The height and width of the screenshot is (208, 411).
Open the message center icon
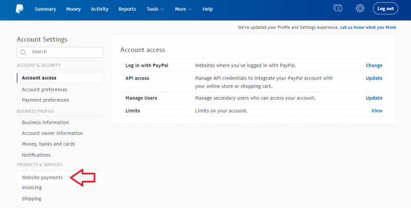[338, 8]
